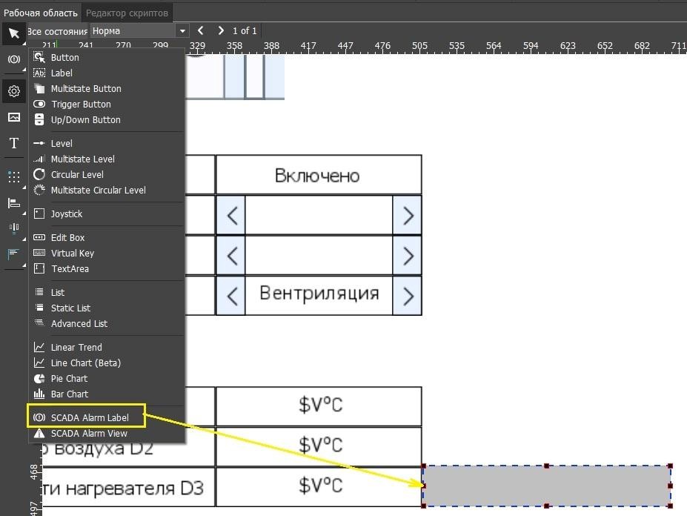Switch to Редактор скриптов tab

pos(127,13)
